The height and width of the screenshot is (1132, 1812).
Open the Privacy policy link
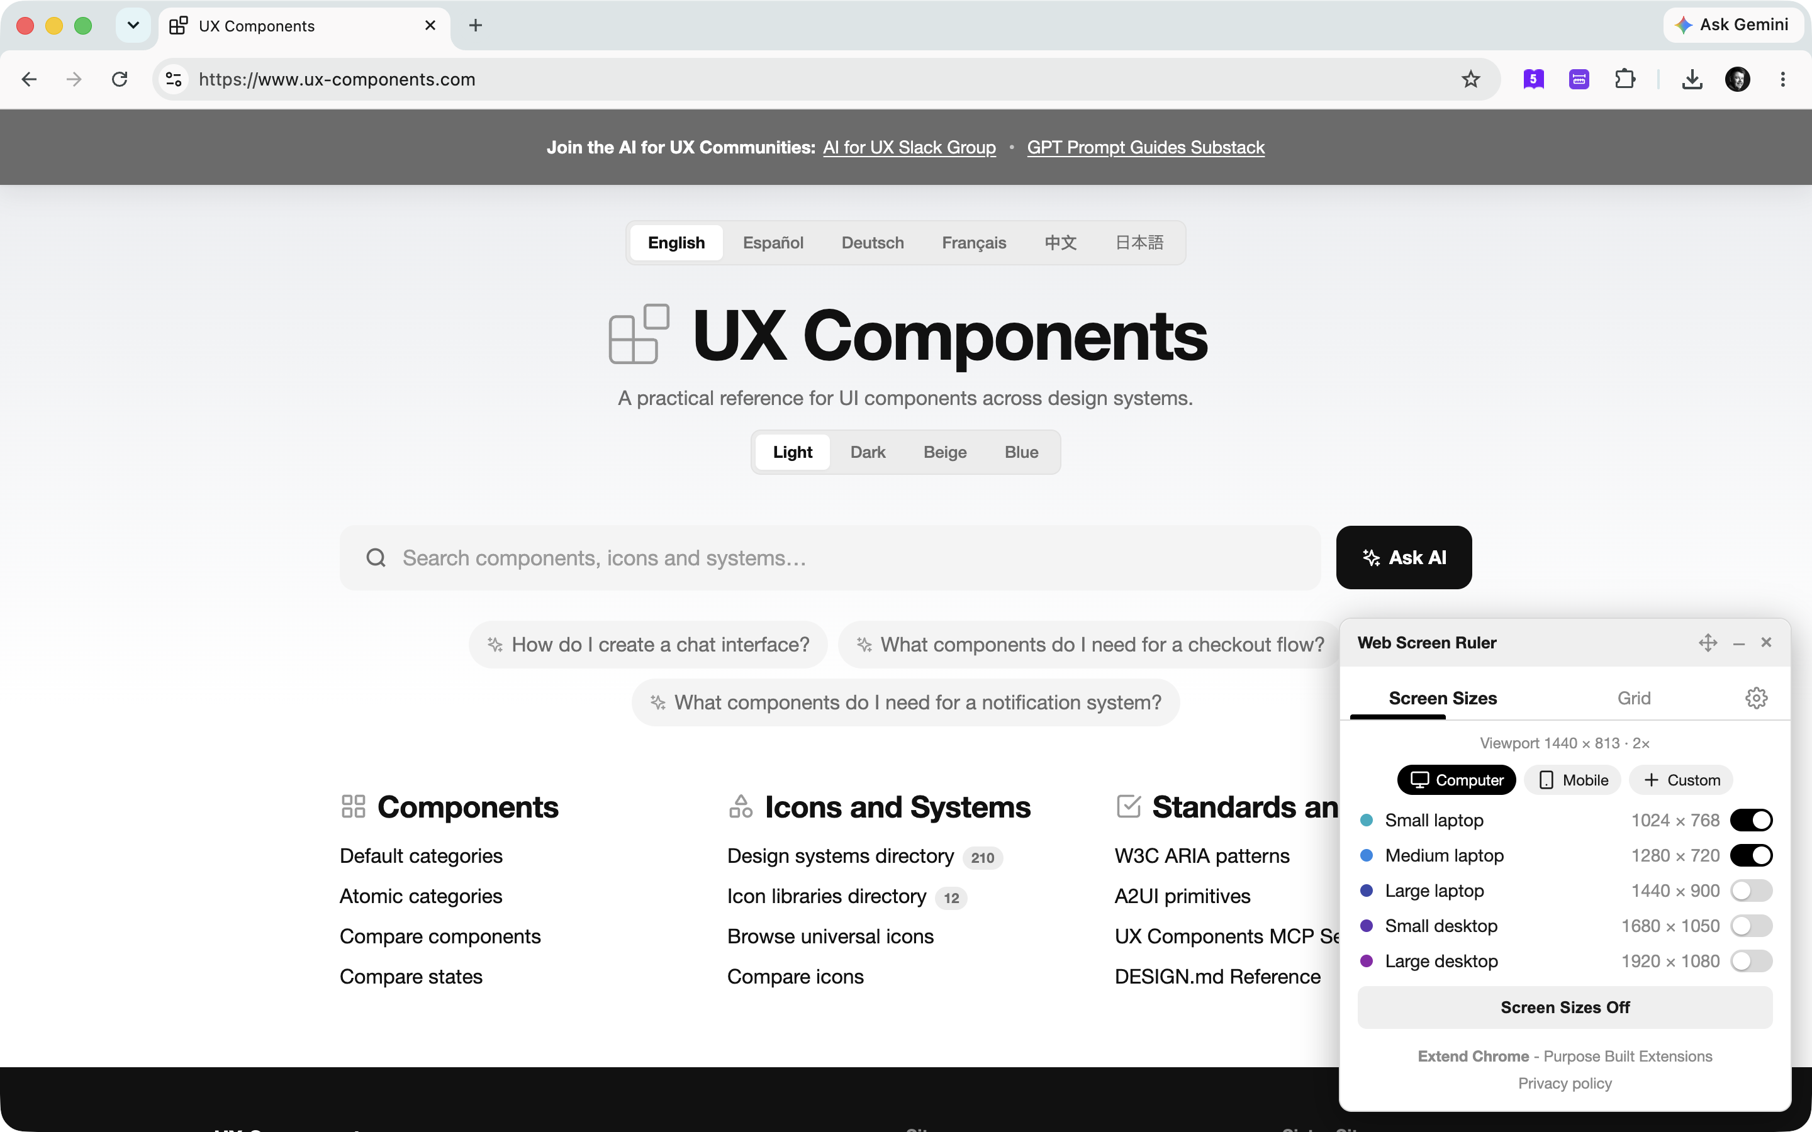click(1565, 1084)
